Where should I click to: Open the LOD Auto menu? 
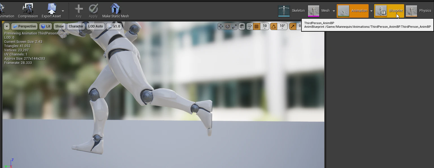point(96,26)
